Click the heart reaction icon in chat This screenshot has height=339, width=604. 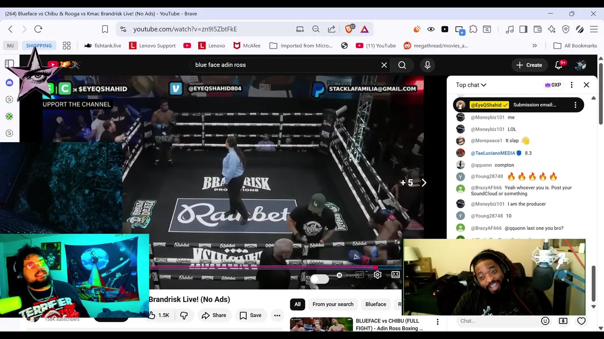coord(581,321)
